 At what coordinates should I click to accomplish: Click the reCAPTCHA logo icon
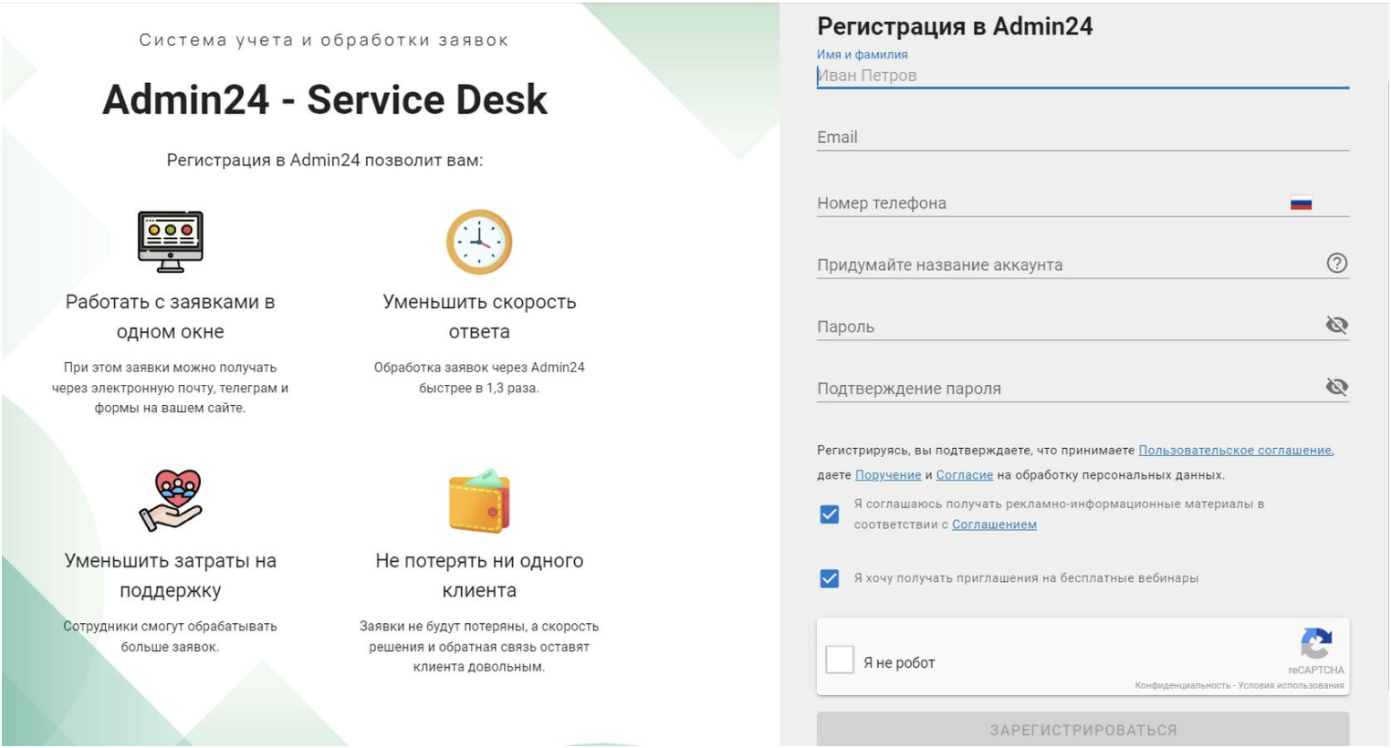1316,644
